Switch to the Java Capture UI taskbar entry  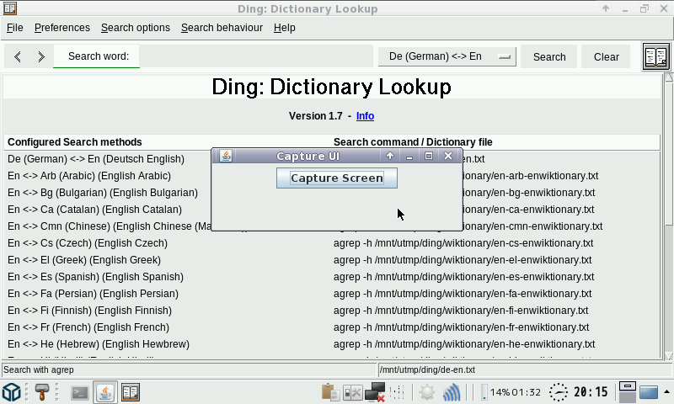click(x=105, y=392)
